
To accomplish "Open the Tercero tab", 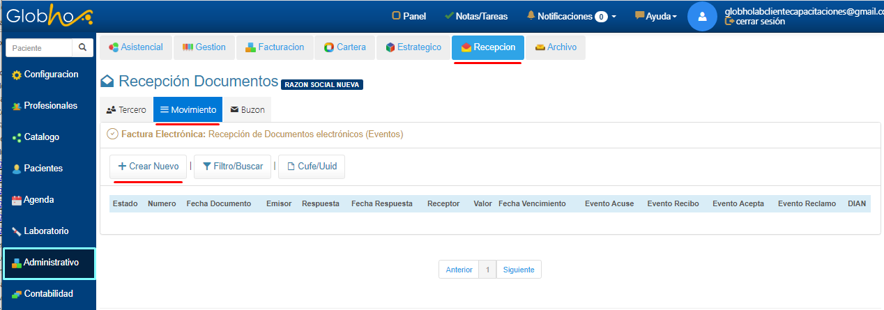I will tap(126, 110).
